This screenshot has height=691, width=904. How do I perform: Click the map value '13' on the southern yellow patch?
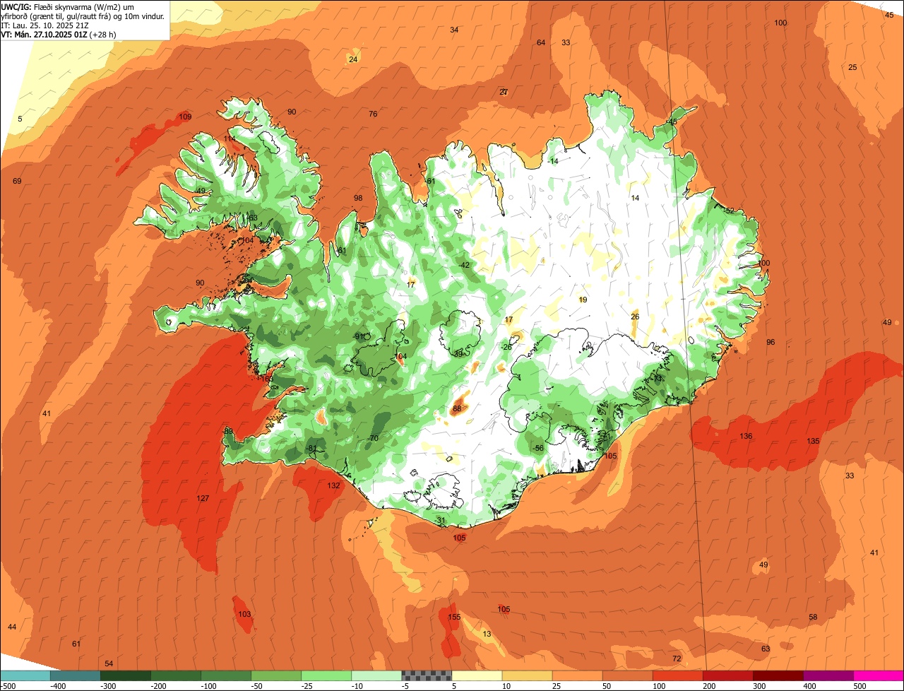tap(487, 634)
